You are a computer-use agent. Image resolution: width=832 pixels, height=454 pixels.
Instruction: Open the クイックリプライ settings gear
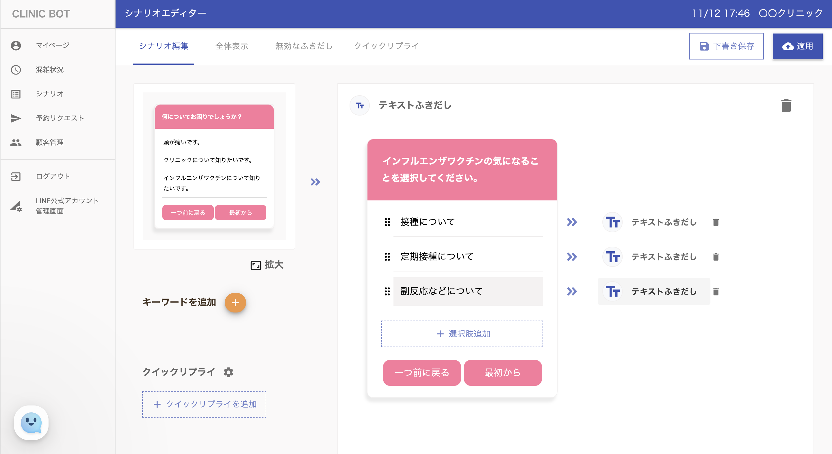228,372
